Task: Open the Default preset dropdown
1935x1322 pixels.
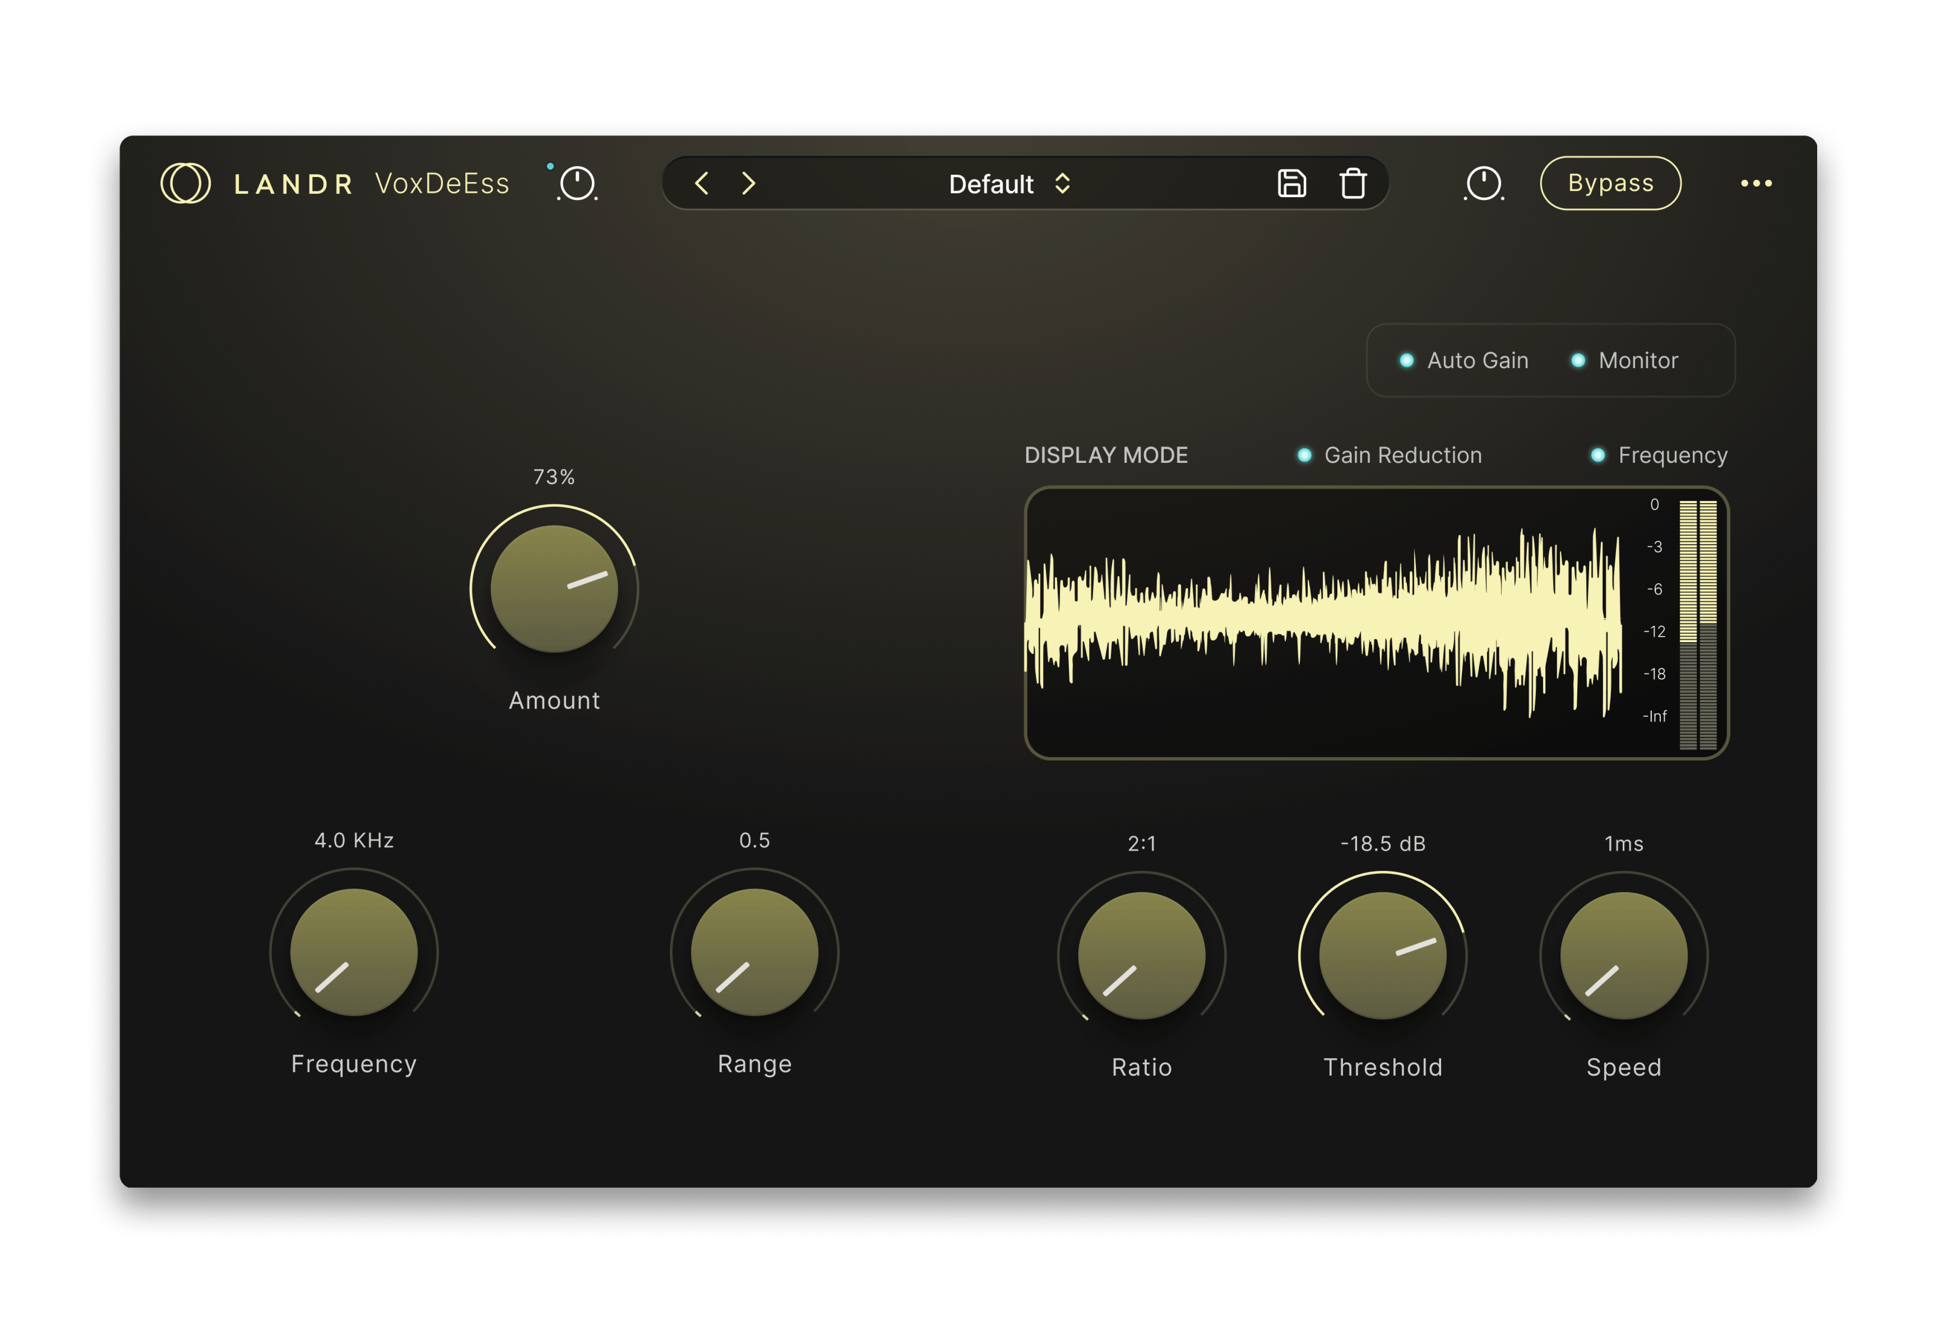Action: pos(991,185)
